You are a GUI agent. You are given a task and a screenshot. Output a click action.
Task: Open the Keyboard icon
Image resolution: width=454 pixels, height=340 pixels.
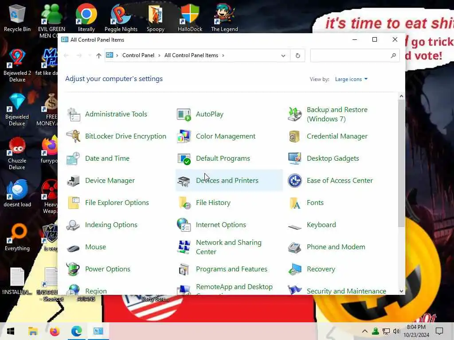coord(295,227)
